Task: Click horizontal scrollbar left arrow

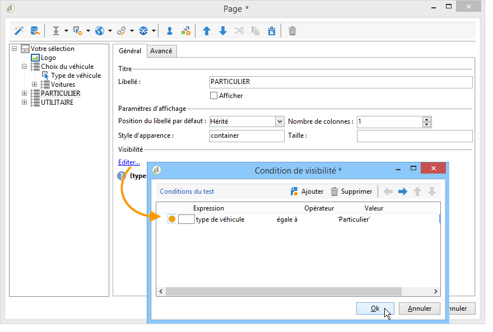Action: click(161, 292)
